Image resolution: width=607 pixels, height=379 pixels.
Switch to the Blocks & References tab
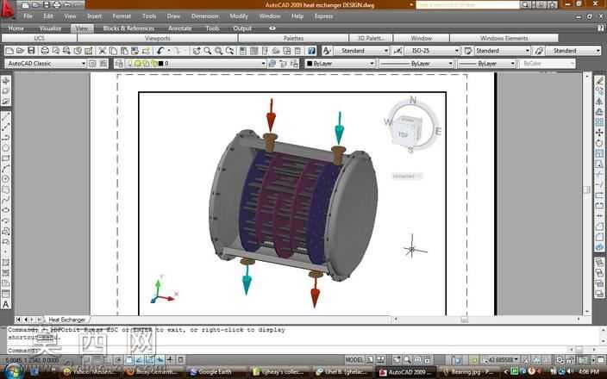pyautogui.click(x=128, y=28)
